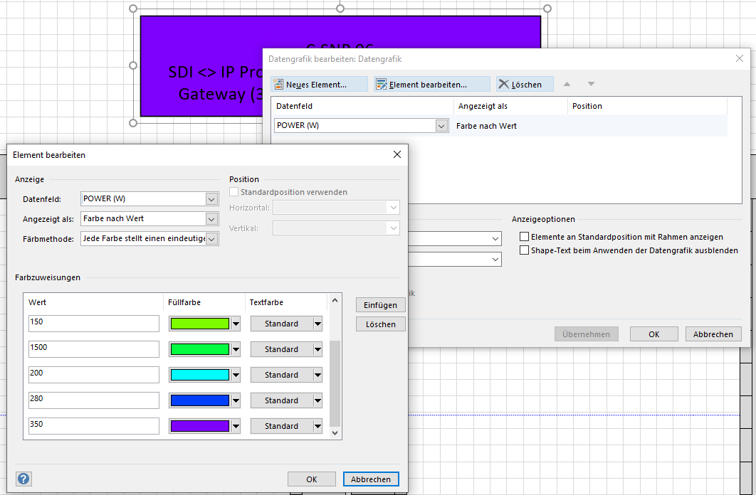Open the Angezeigt als dropdown
The image size is (756, 495).
pos(211,219)
